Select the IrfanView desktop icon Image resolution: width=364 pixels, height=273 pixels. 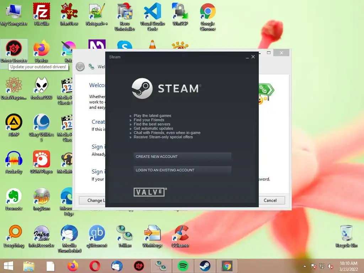[x=69, y=15]
